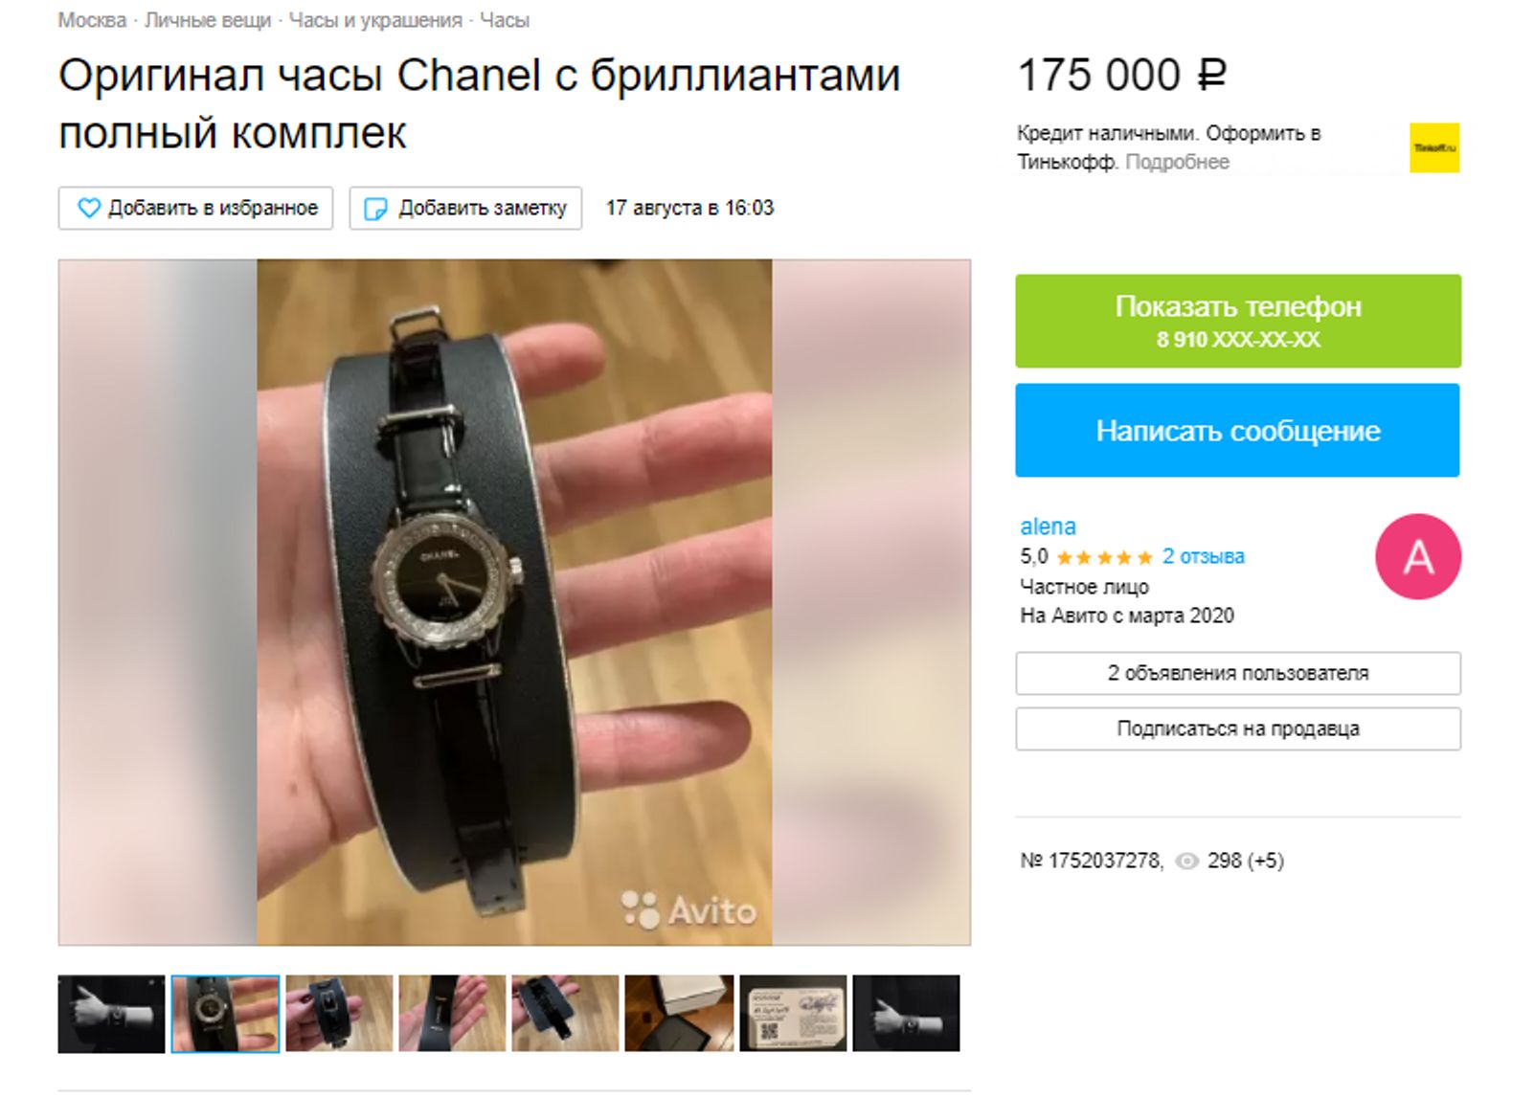Open the alena seller profile link
Viewport: 1534px width, 1120px height.
pos(1048,526)
